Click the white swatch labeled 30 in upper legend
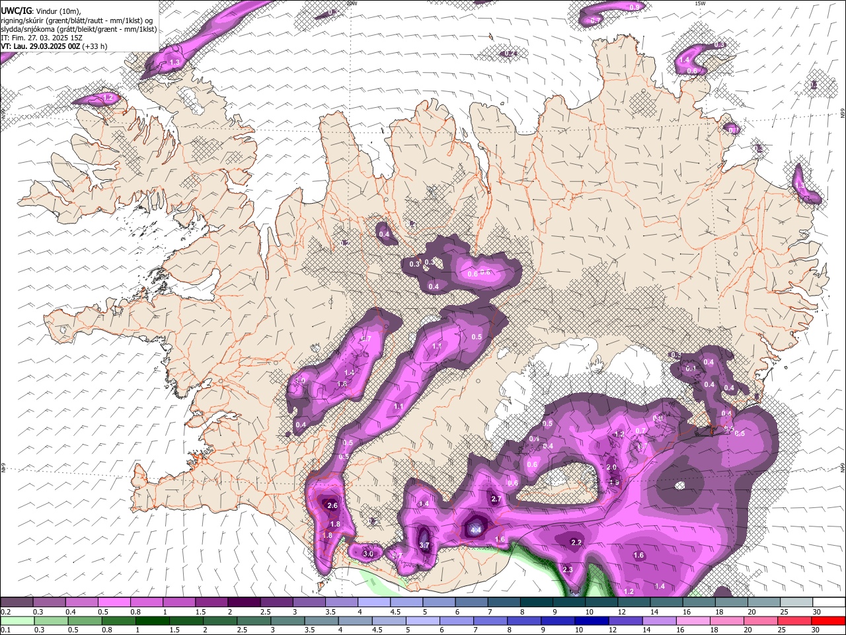 [829, 603]
